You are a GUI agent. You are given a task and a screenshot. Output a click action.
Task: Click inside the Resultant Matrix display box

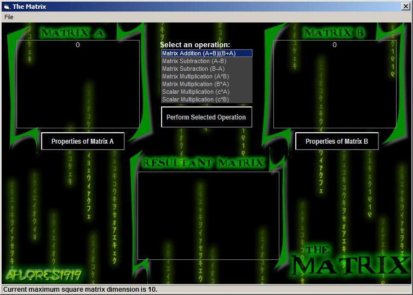tap(208, 215)
